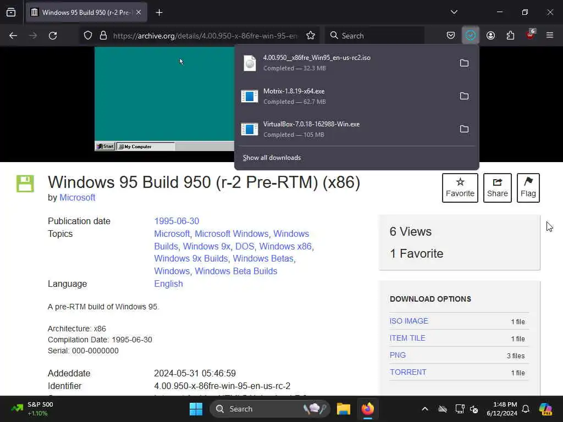
Task: Save page to Pocket
Action: pyautogui.click(x=451, y=36)
